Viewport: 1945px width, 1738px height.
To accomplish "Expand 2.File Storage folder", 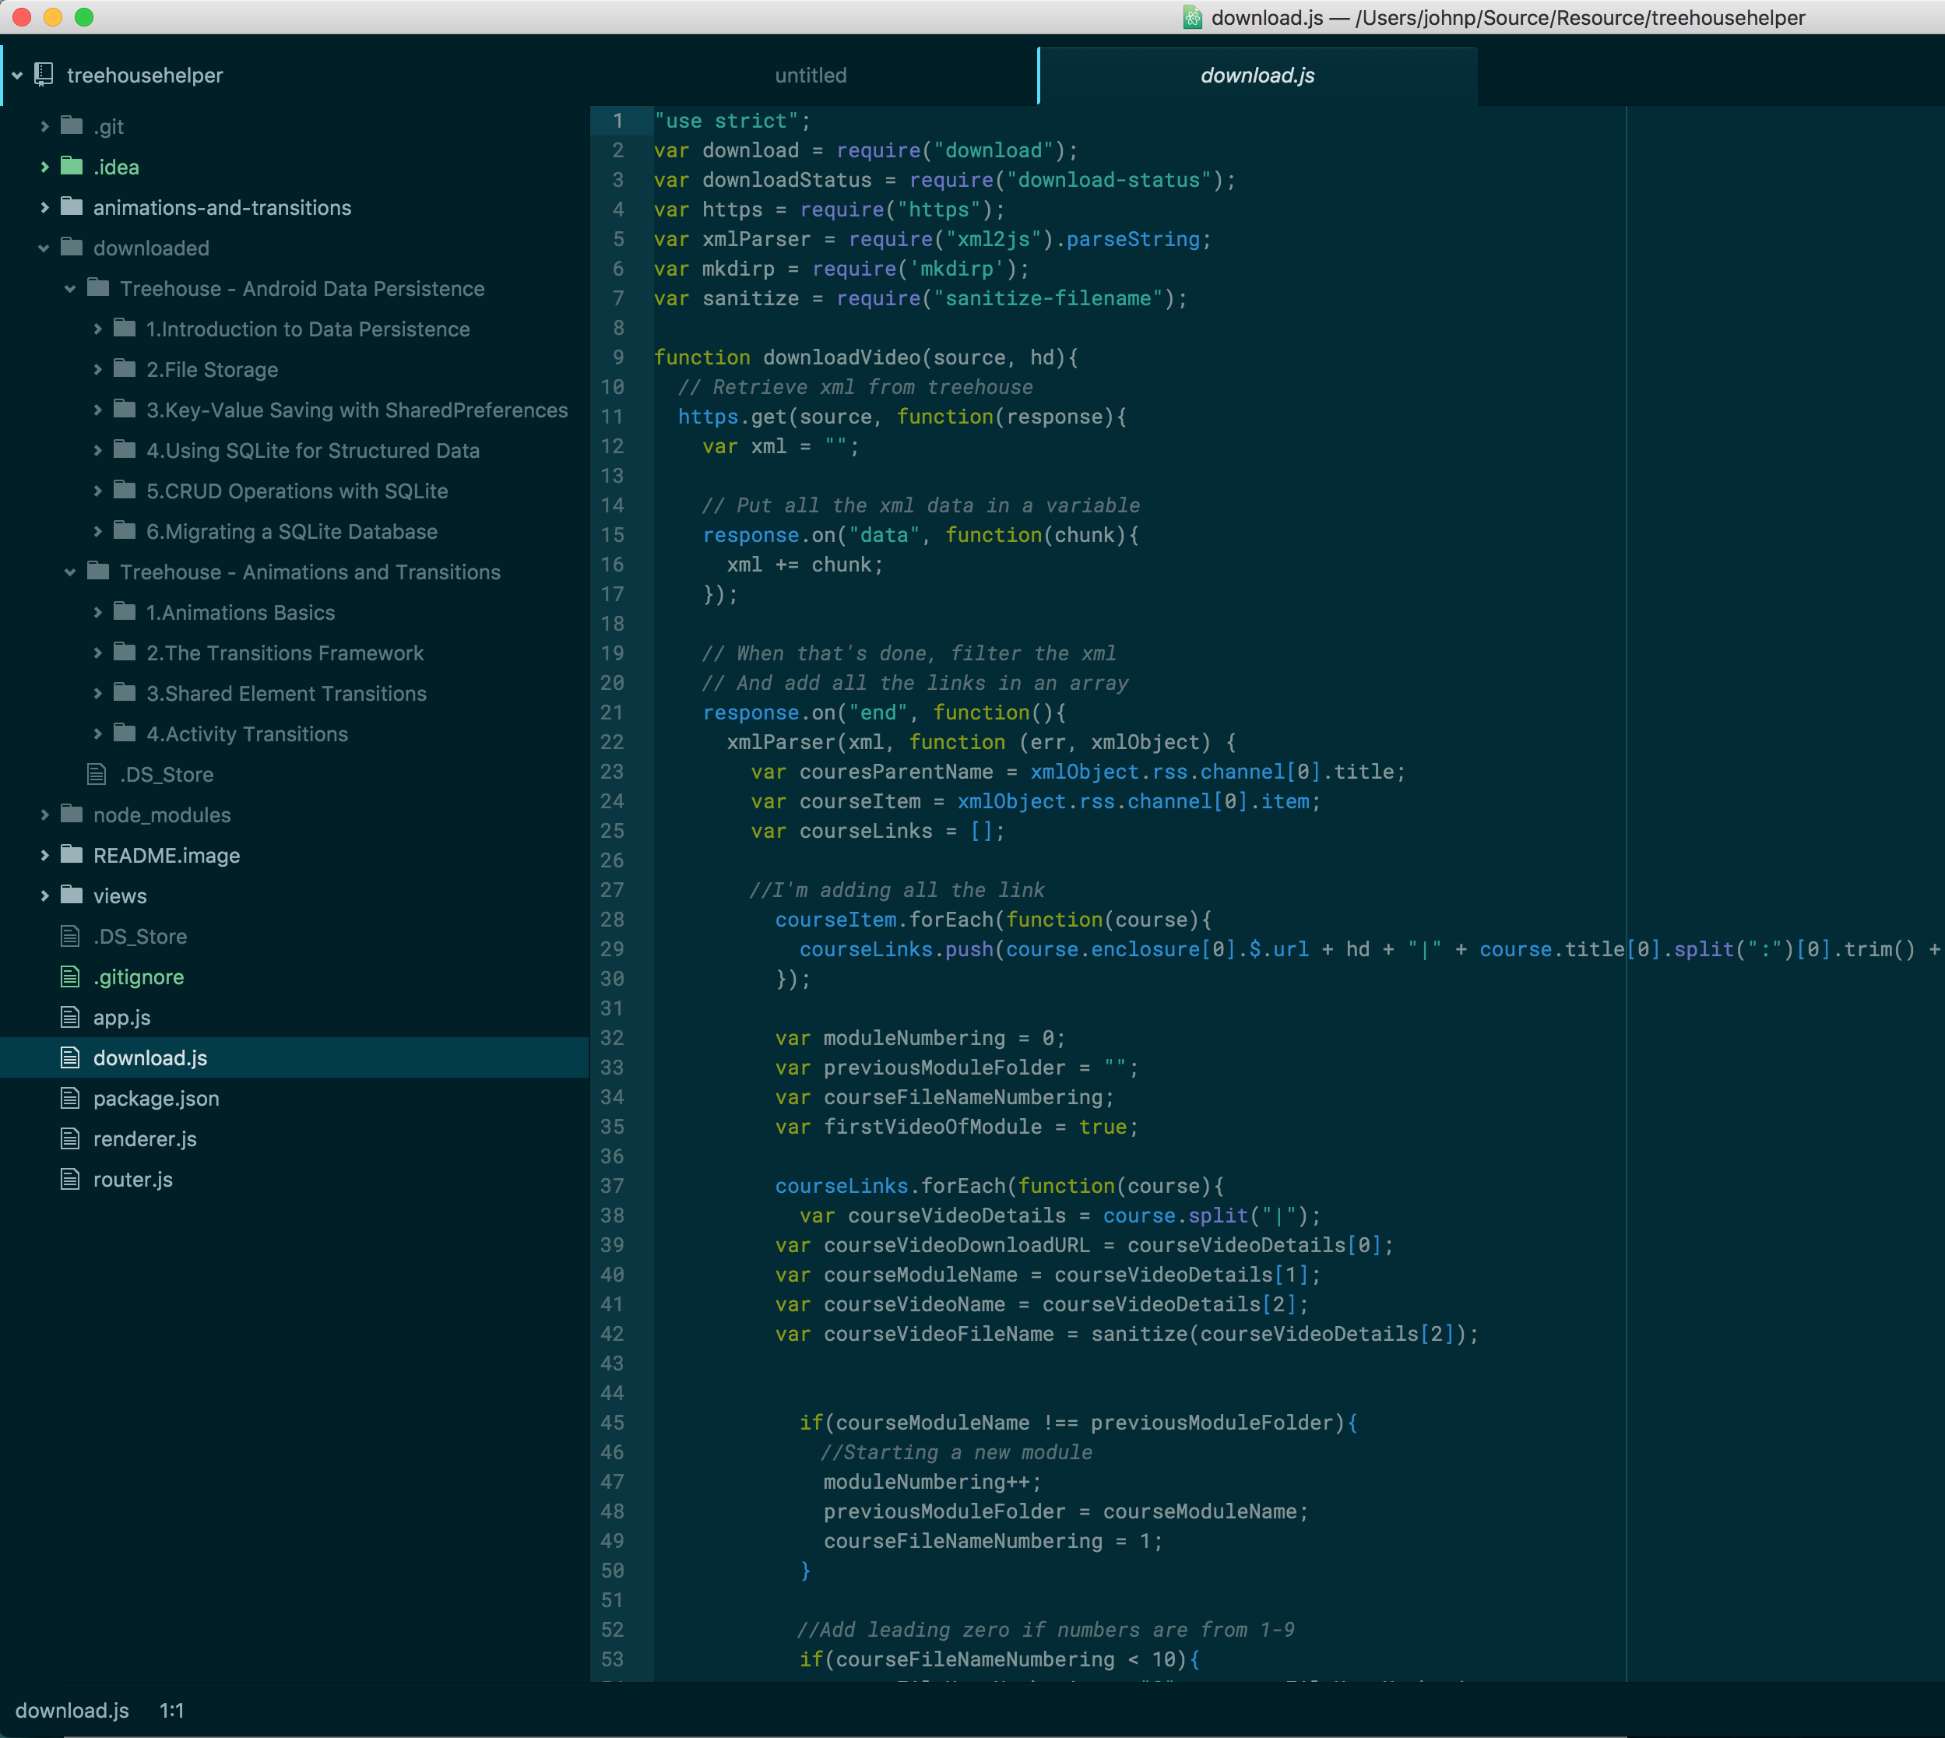I will click(x=97, y=370).
